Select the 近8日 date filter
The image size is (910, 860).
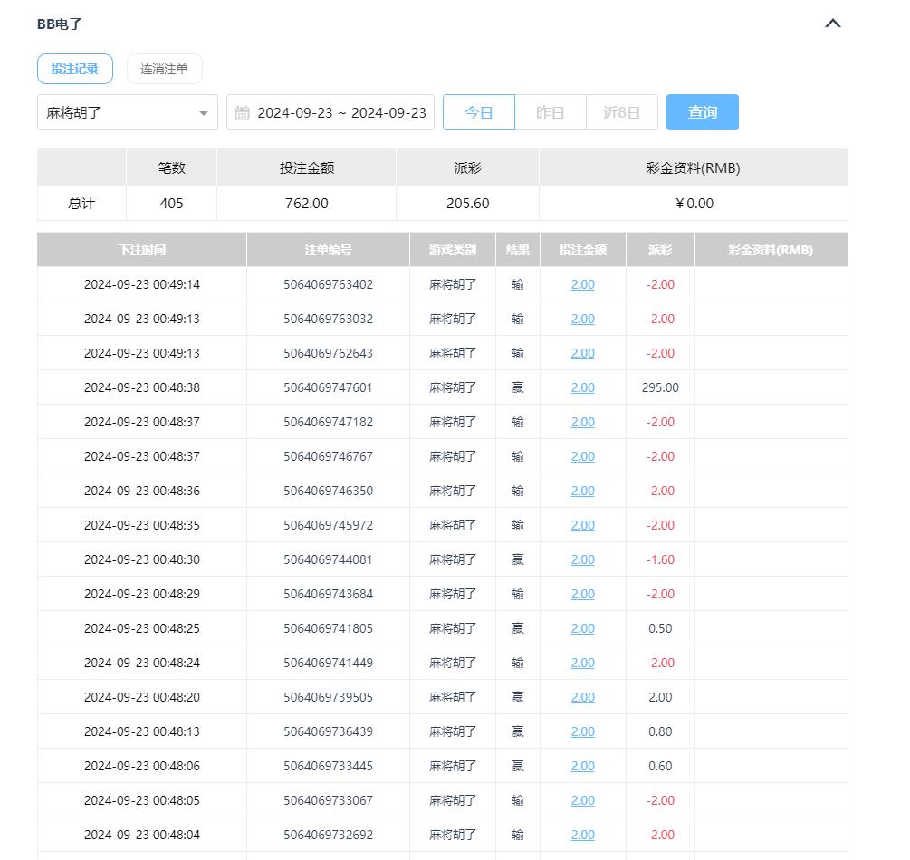[621, 112]
